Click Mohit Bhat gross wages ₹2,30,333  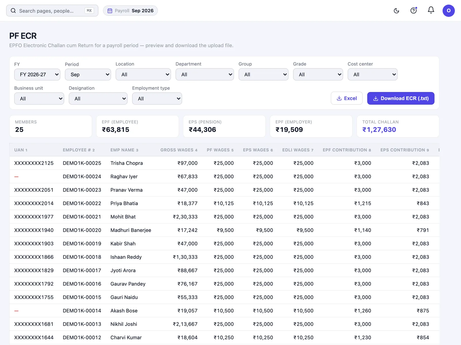tap(185, 217)
